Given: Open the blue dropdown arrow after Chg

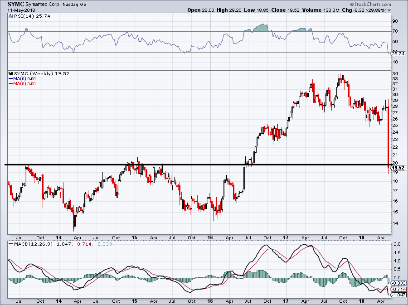Looking at the screenshot, I should [x=389, y=10].
